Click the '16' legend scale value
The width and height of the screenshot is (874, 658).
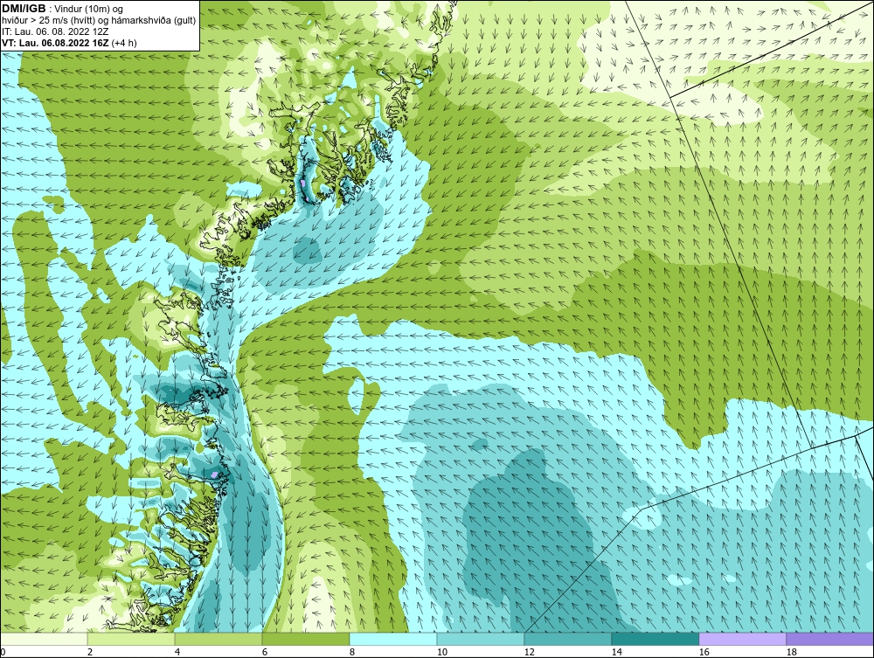(x=704, y=652)
